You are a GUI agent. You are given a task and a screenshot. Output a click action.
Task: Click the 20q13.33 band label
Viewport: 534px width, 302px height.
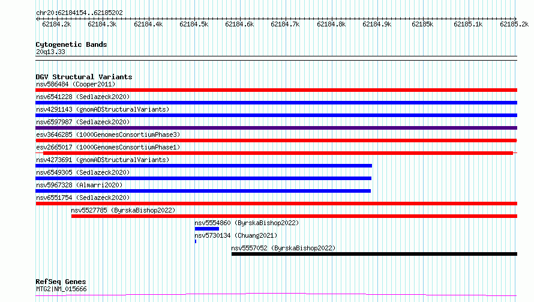pos(50,52)
